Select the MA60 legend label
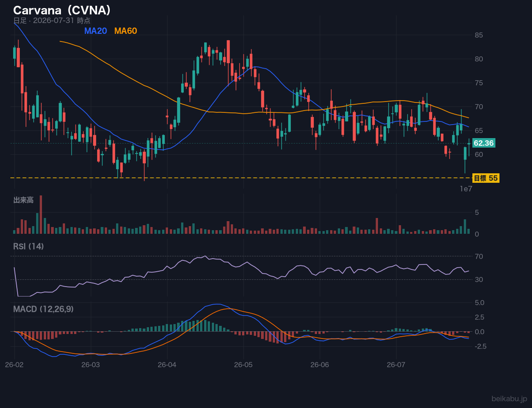532x408 pixels. [x=126, y=31]
